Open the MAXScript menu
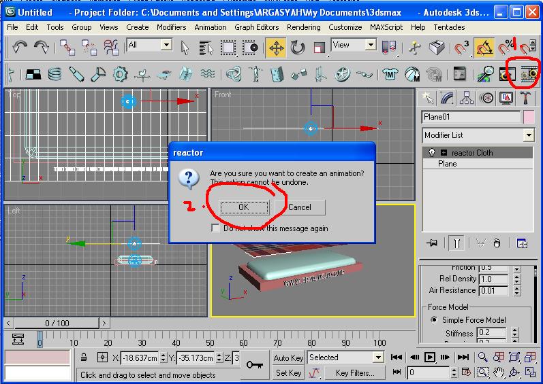Image resolution: width=543 pixels, height=384 pixels. [x=386, y=27]
